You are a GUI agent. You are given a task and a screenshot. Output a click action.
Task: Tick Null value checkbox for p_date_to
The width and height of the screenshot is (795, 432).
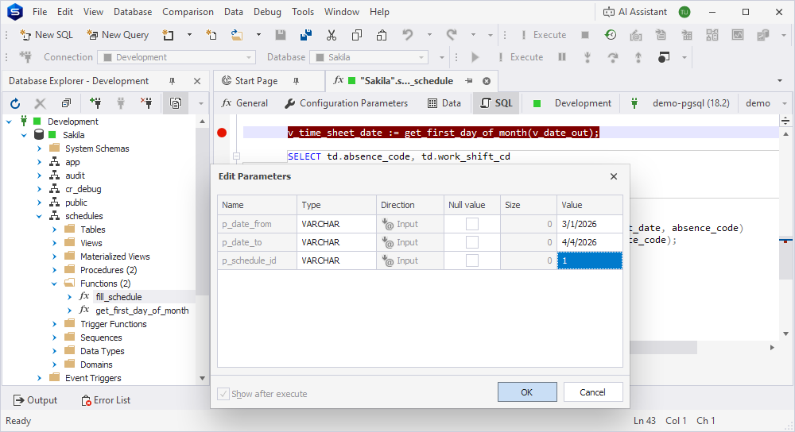pos(472,242)
